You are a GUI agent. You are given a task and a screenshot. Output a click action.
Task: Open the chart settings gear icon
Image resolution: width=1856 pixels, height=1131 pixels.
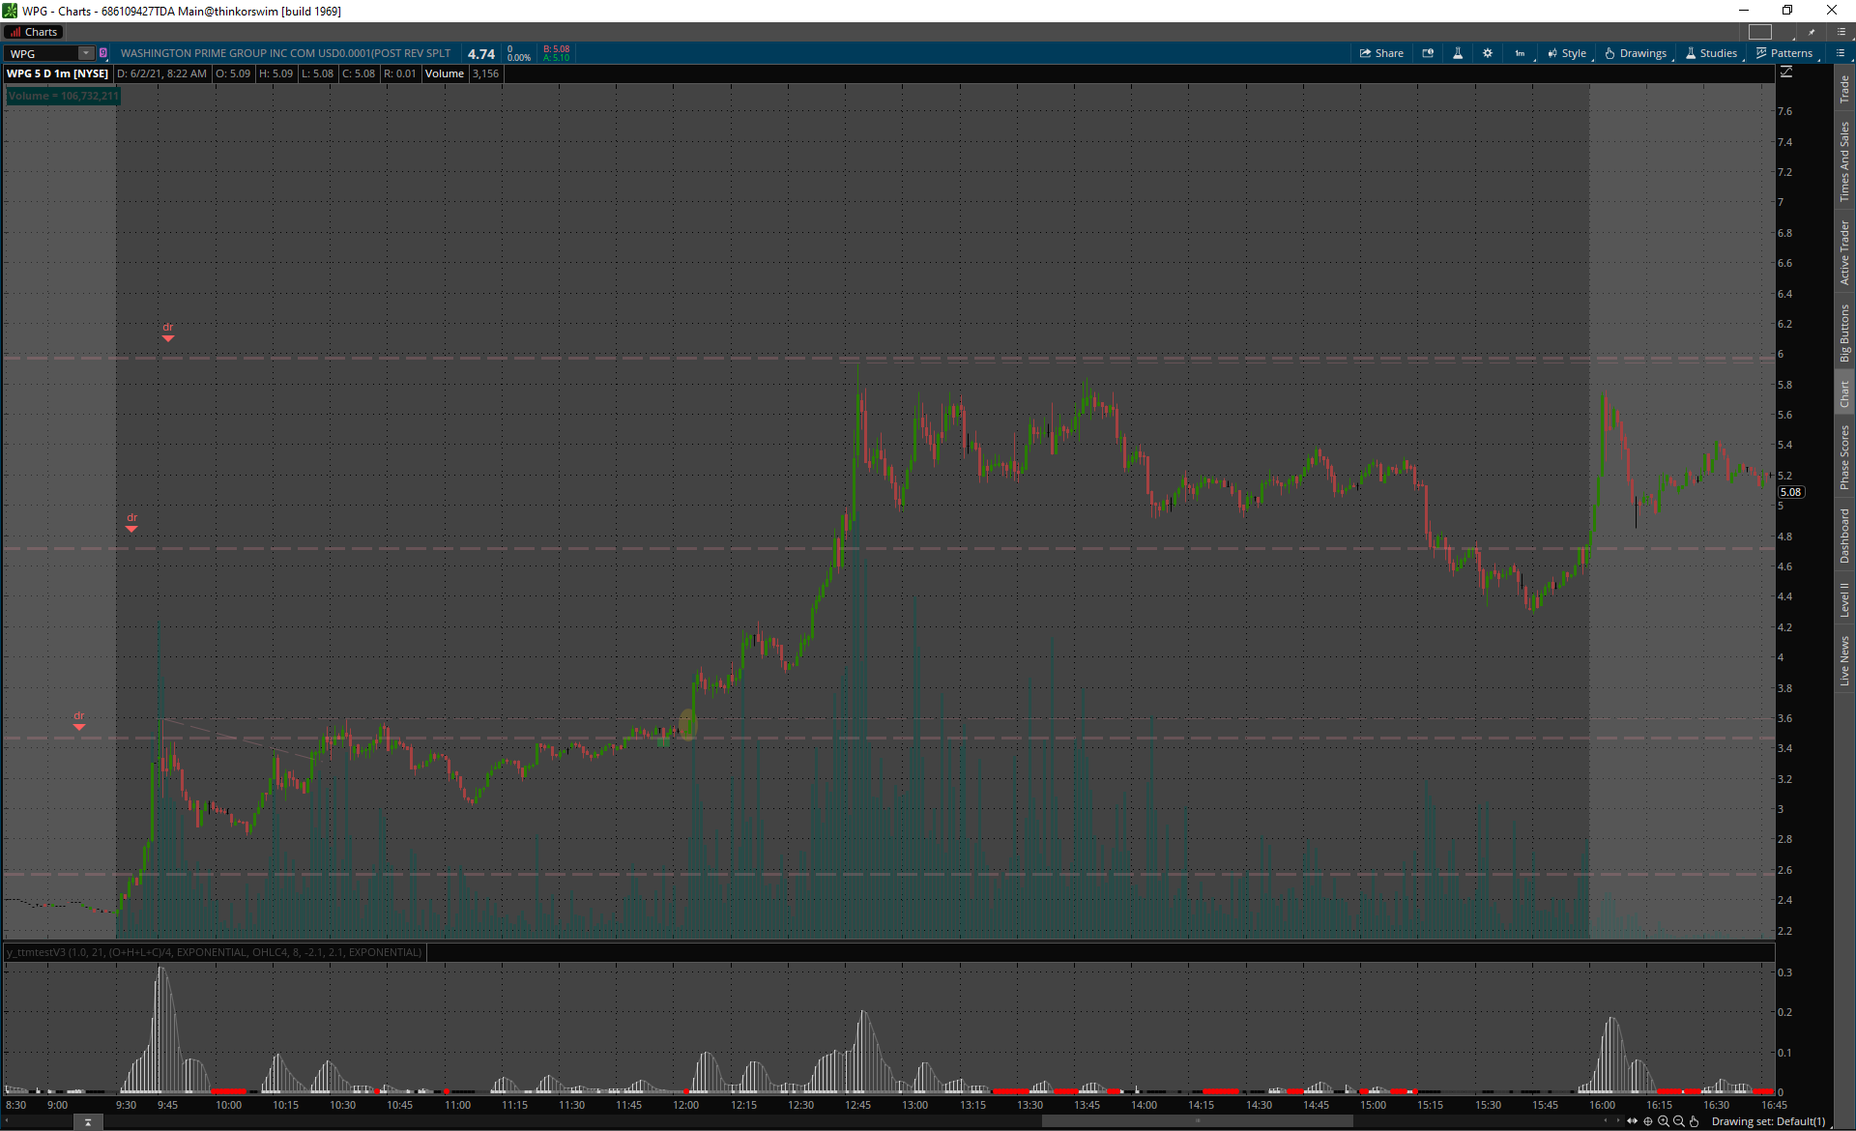tap(1488, 54)
